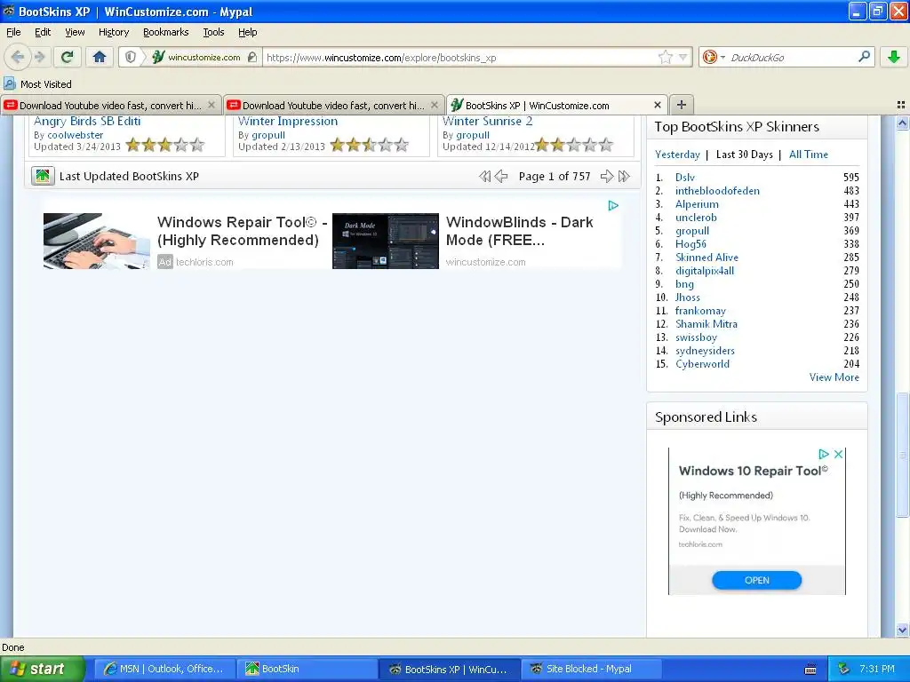Image resolution: width=910 pixels, height=682 pixels.
Task: Open the tab groups grid icon
Action: pyautogui.click(x=901, y=105)
